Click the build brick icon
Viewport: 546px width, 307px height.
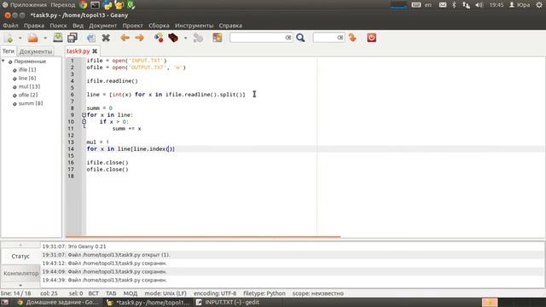coord(173,38)
